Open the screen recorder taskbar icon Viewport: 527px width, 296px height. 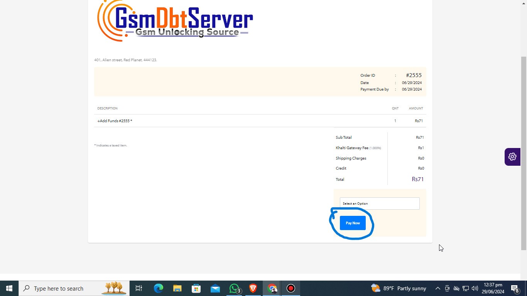291,288
